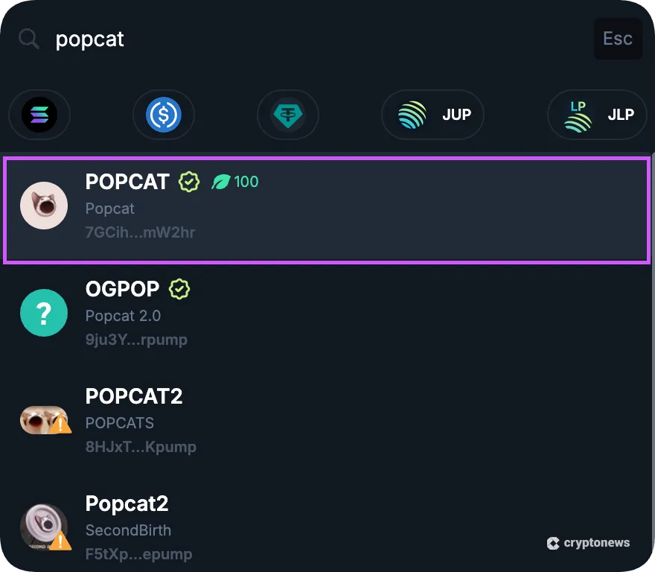Screen dimensions: 655x572
Task: Click the USDC stablecoin filter icon
Action: click(163, 115)
